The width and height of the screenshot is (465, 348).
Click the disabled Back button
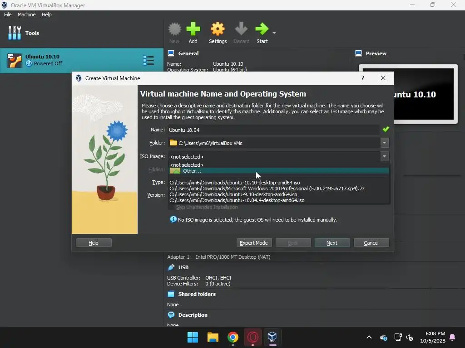point(293,243)
